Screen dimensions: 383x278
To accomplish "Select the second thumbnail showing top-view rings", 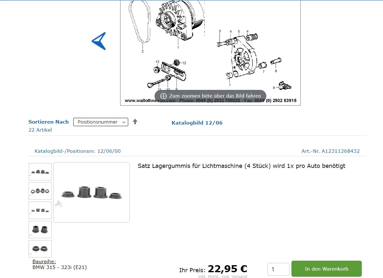I will coord(40,191).
